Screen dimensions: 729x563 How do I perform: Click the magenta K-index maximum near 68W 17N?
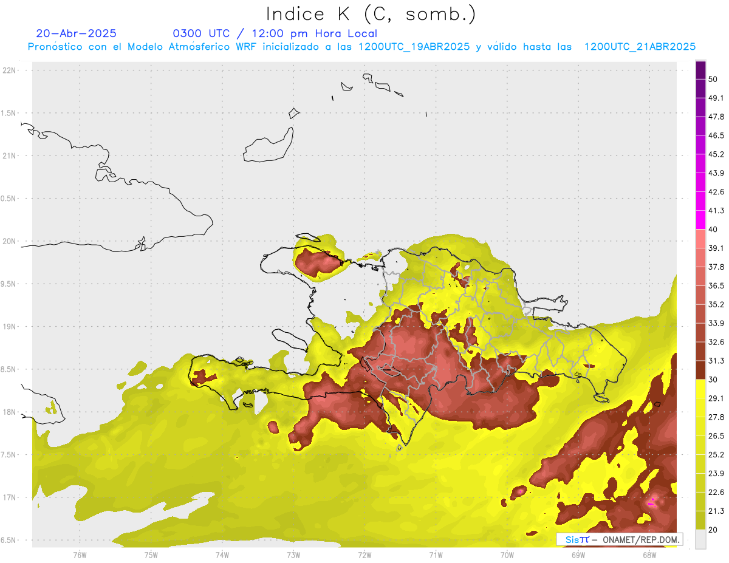pyautogui.click(x=652, y=501)
